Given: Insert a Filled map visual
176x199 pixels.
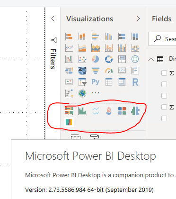Looking at the screenshot, I should click(69, 71).
